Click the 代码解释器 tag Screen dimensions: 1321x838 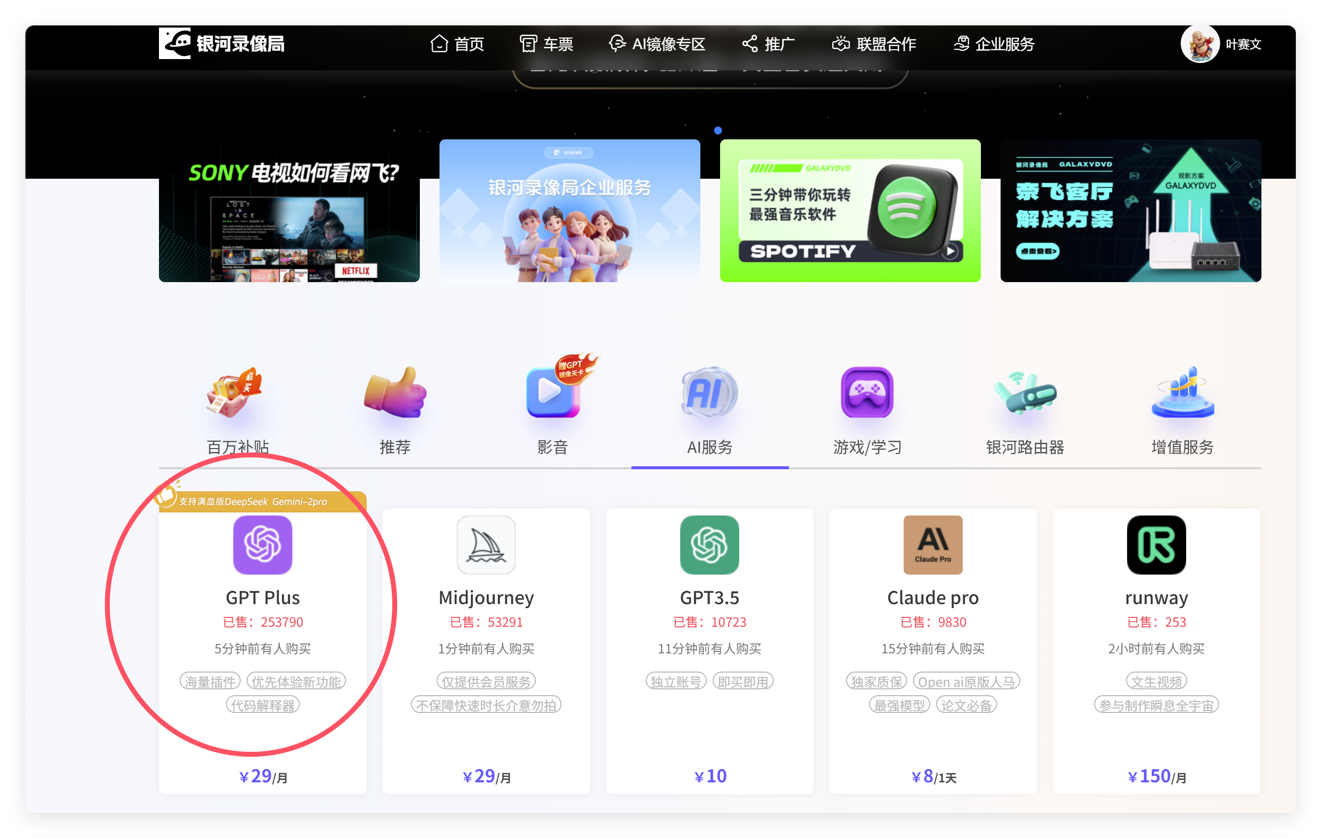263,705
